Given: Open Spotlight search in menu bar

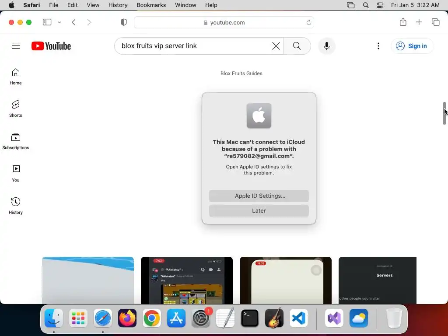Looking at the screenshot, I should point(365,5).
